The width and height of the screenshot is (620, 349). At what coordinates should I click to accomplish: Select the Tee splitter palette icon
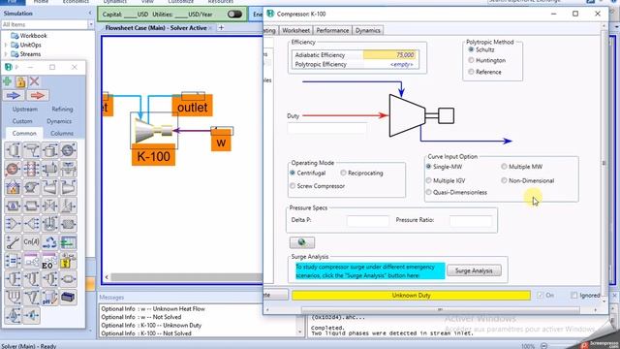coord(31,224)
